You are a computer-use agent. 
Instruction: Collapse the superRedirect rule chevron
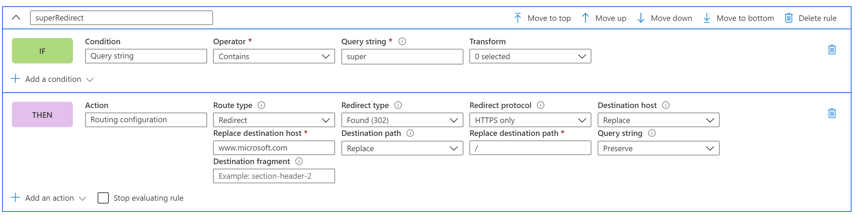click(16, 18)
